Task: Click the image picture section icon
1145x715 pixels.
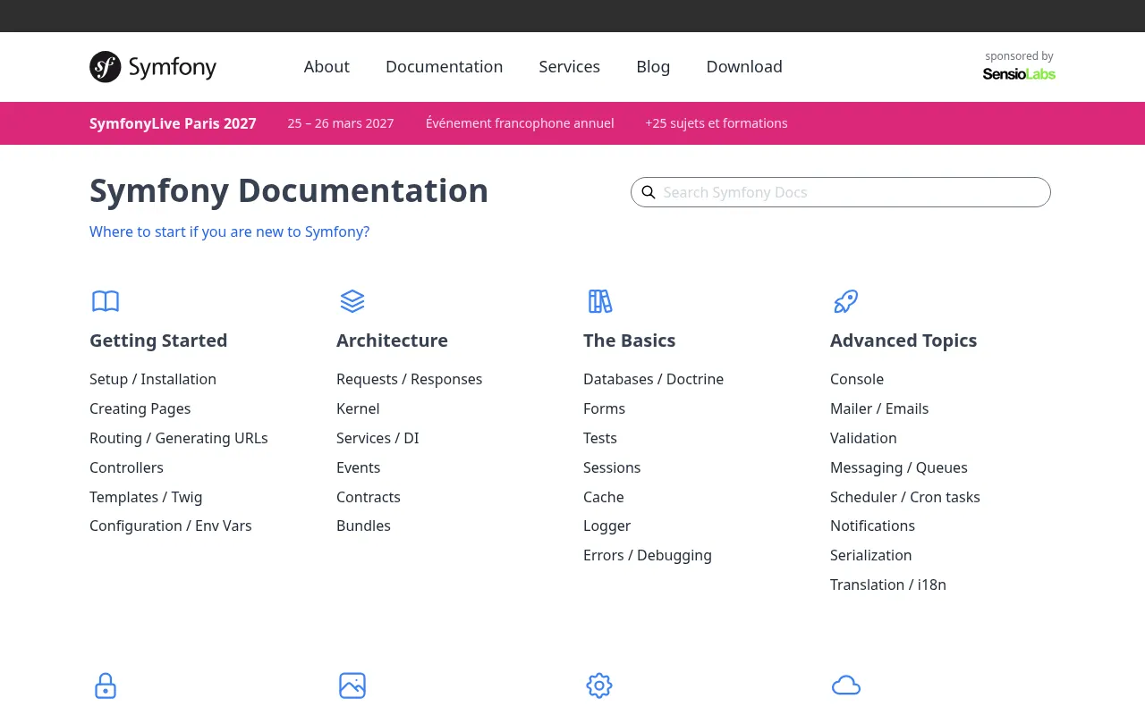Action: point(352,686)
